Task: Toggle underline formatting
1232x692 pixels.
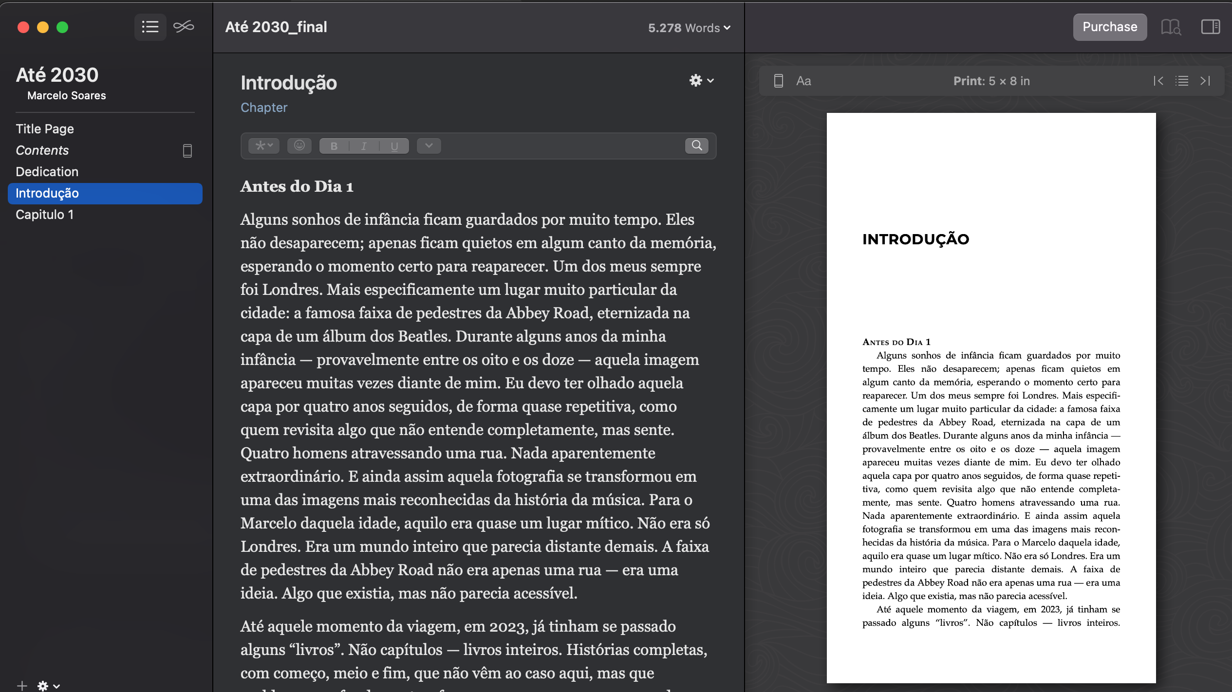Action: click(394, 146)
